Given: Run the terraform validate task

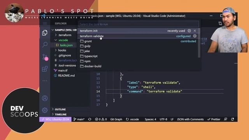Looking at the screenshot, I should (x=138, y=36).
